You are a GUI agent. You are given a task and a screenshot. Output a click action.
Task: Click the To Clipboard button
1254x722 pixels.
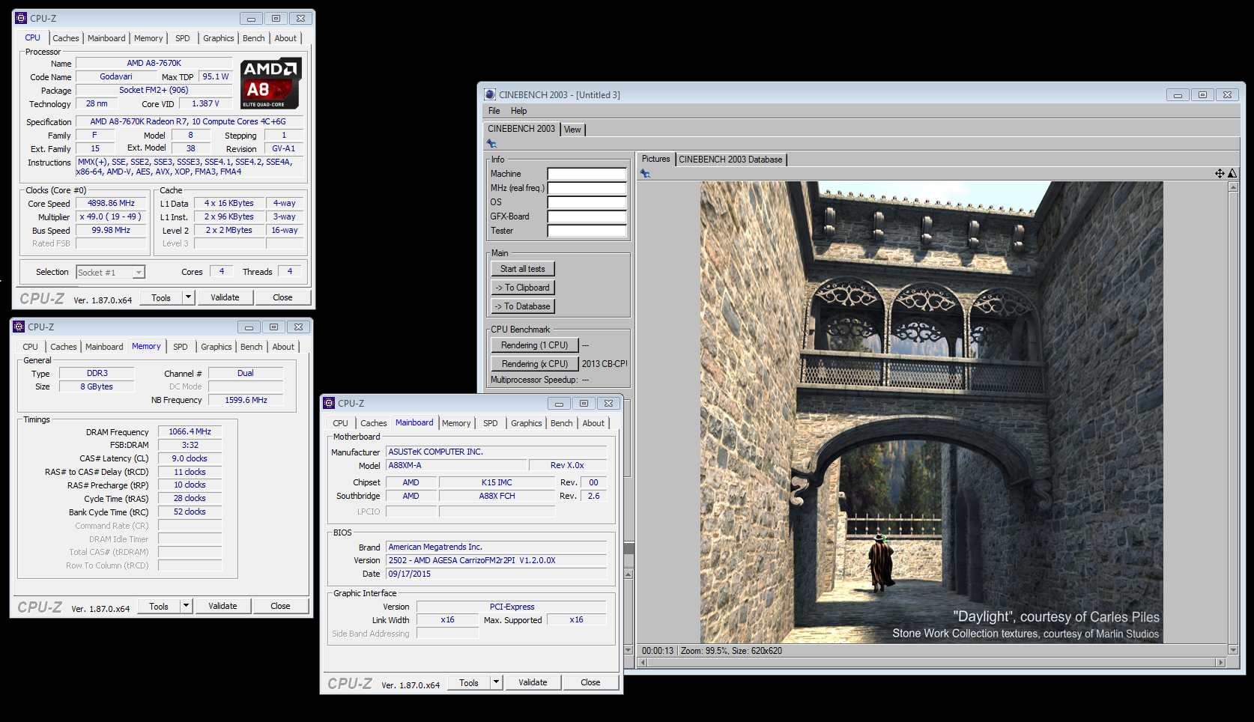(523, 288)
